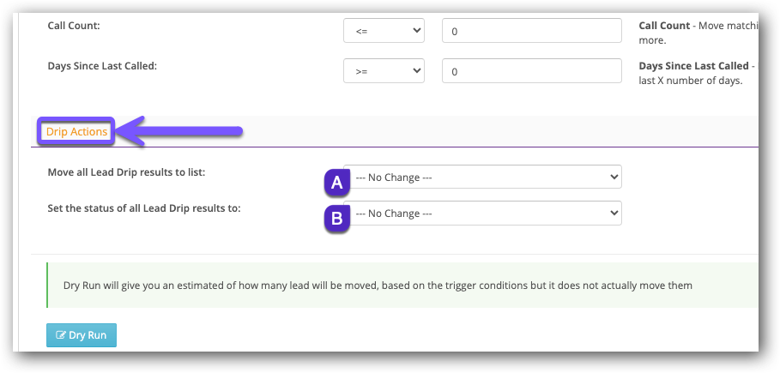Image resolution: width=780 pixels, height=373 pixels.
Task: Expand the Move all Lead Drip results list dropdown
Action: 482,177
